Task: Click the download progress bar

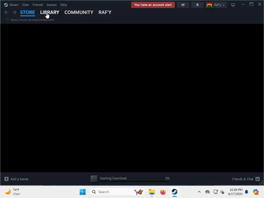Action: [x=135, y=181]
